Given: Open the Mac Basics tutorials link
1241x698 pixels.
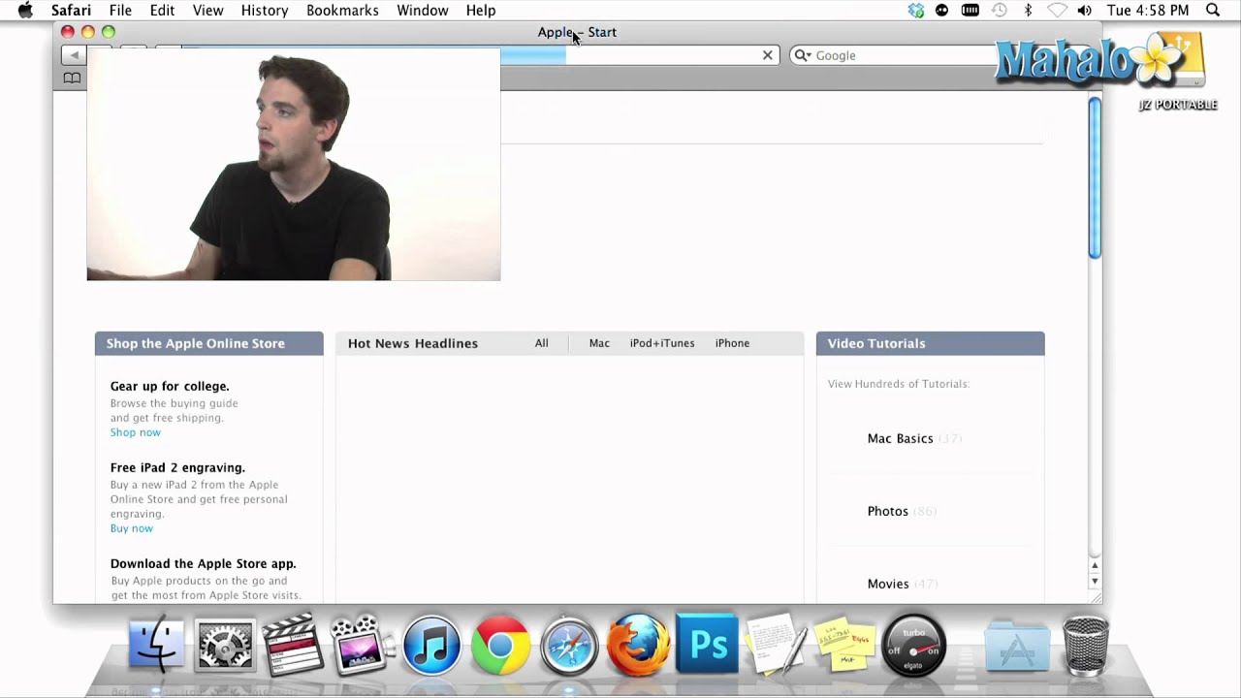Looking at the screenshot, I should [x=900, y=438].
